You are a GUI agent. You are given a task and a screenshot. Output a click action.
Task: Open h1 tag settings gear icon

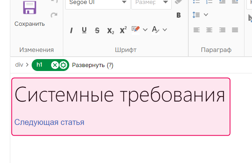[x=63, y=65]
